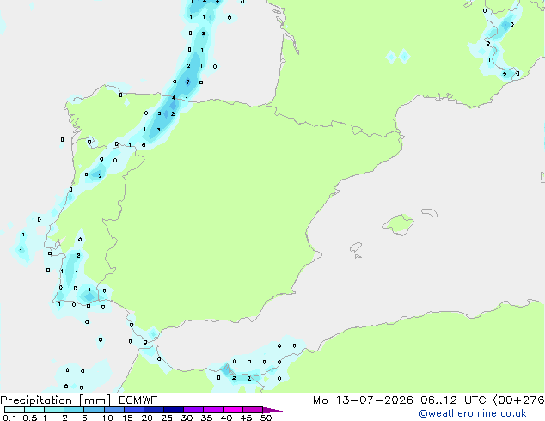The image size is (545, 421).
Task: Pick the 40–45 mm bright pink swatch
Action: [233, 410]
